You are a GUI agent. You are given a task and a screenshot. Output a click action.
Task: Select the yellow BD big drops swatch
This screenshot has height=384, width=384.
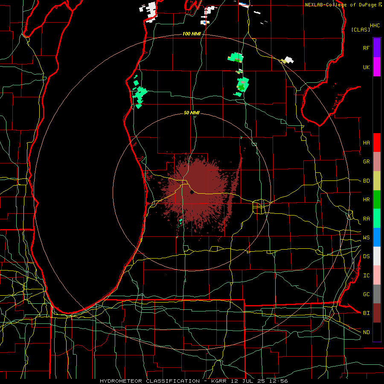(377, 181)
